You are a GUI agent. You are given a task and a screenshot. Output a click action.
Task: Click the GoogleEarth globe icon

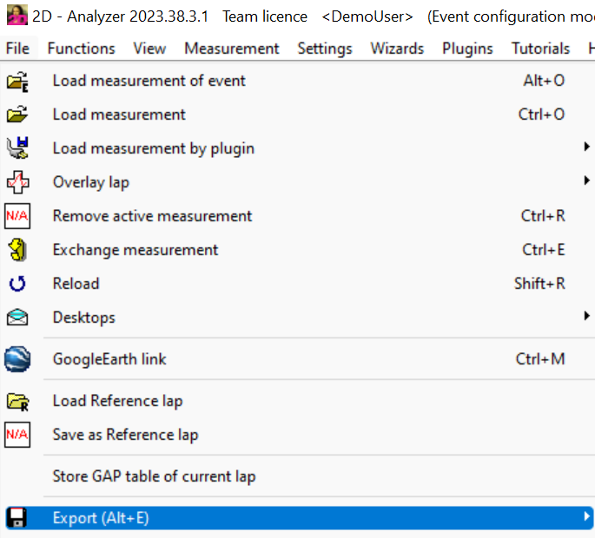click(x=17, y=359)
